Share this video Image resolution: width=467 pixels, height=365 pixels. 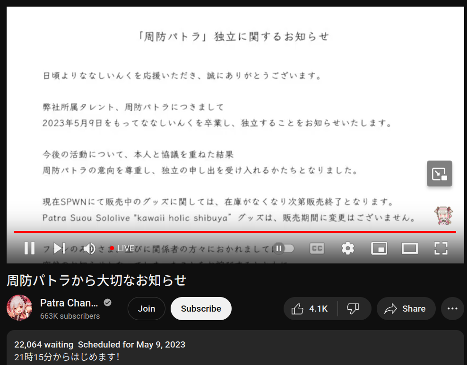tap(406, 308)
